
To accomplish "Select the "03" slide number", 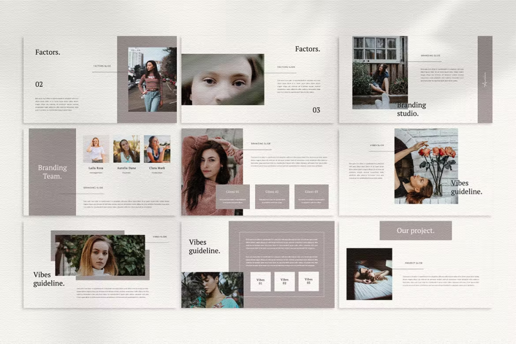I will (x=316, y=110).
